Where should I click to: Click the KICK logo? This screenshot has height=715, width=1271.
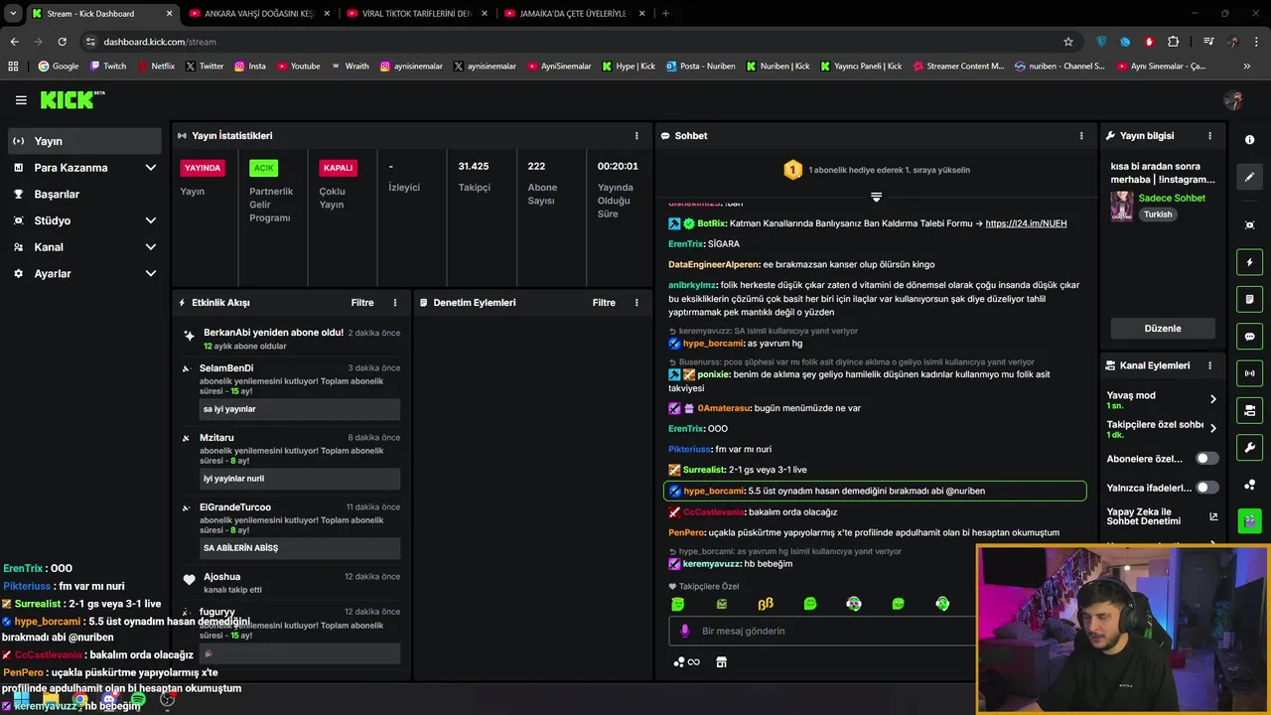[x=71, y=100]
